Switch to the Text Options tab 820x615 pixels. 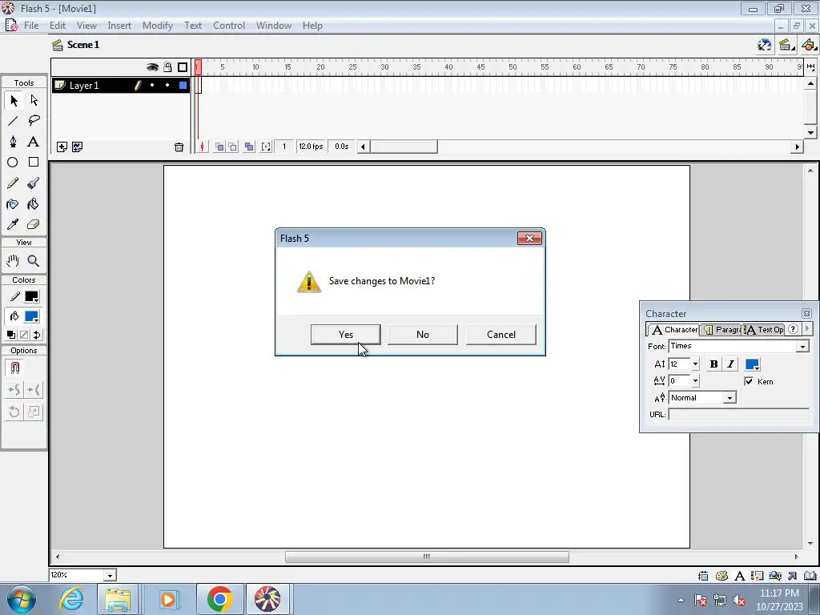pyautogui.click(x=763, y=329)
